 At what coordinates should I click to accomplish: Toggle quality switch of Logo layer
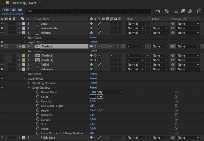99,24
